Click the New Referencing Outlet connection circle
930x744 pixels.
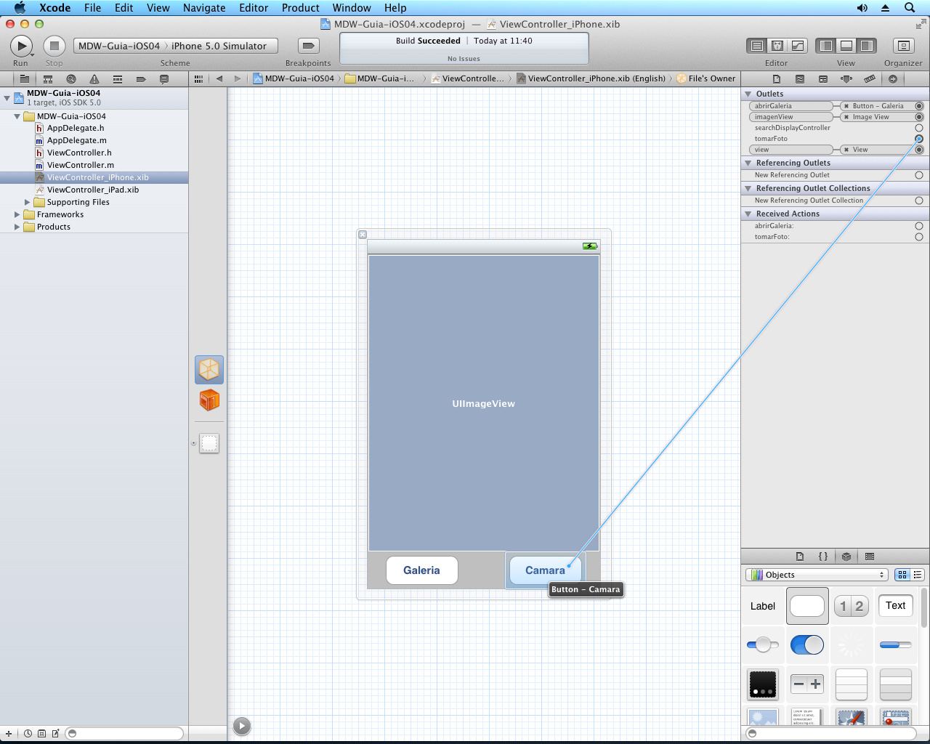coord(919,175)
